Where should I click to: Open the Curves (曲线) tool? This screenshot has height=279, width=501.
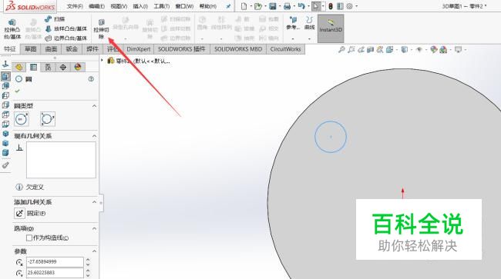[309, 23]
